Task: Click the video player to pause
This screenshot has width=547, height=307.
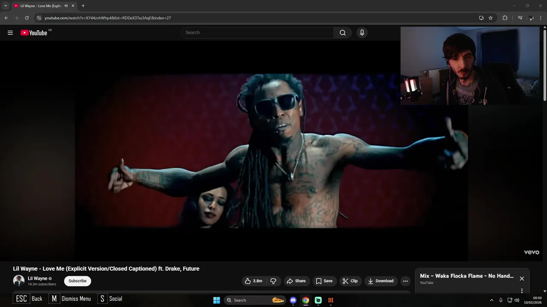Action: (x=271, y=151)
